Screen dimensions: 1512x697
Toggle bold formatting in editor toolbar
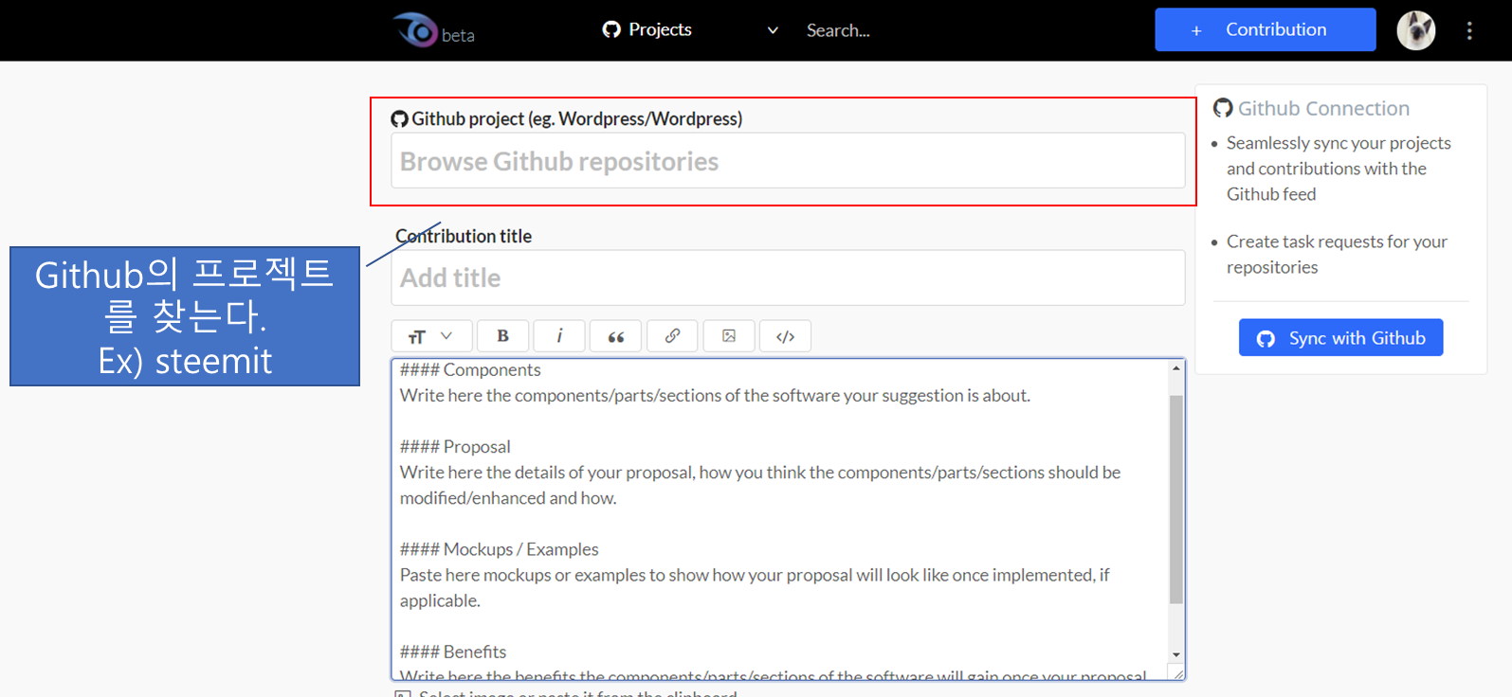502,336
